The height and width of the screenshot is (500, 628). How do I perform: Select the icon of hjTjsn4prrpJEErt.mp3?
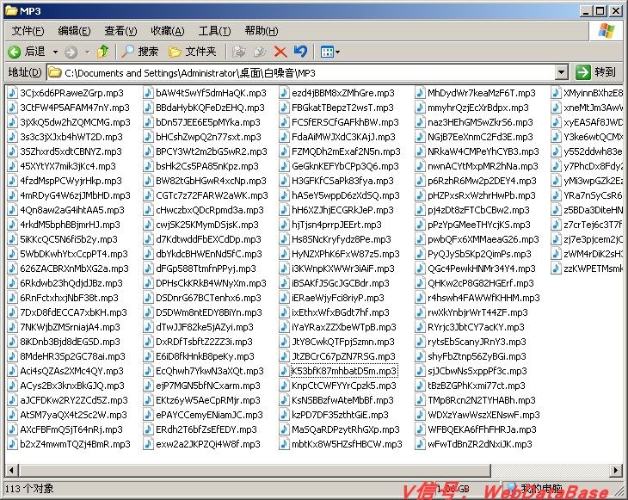click(x=284, y=225)
